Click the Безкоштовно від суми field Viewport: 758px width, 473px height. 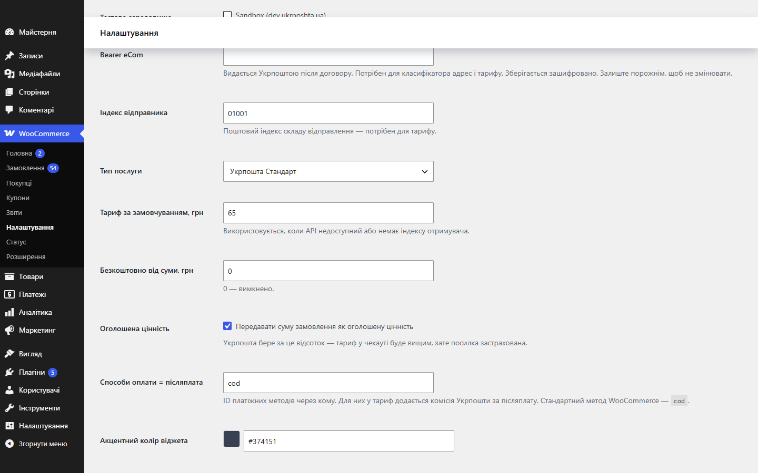[x=328, y=271]
